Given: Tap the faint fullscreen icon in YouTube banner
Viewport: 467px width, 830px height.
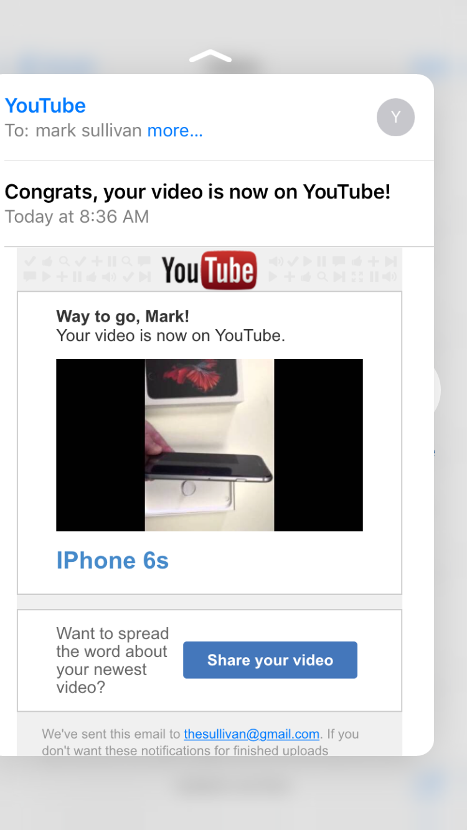Looking at the screenshot, I should pos(357,277).
